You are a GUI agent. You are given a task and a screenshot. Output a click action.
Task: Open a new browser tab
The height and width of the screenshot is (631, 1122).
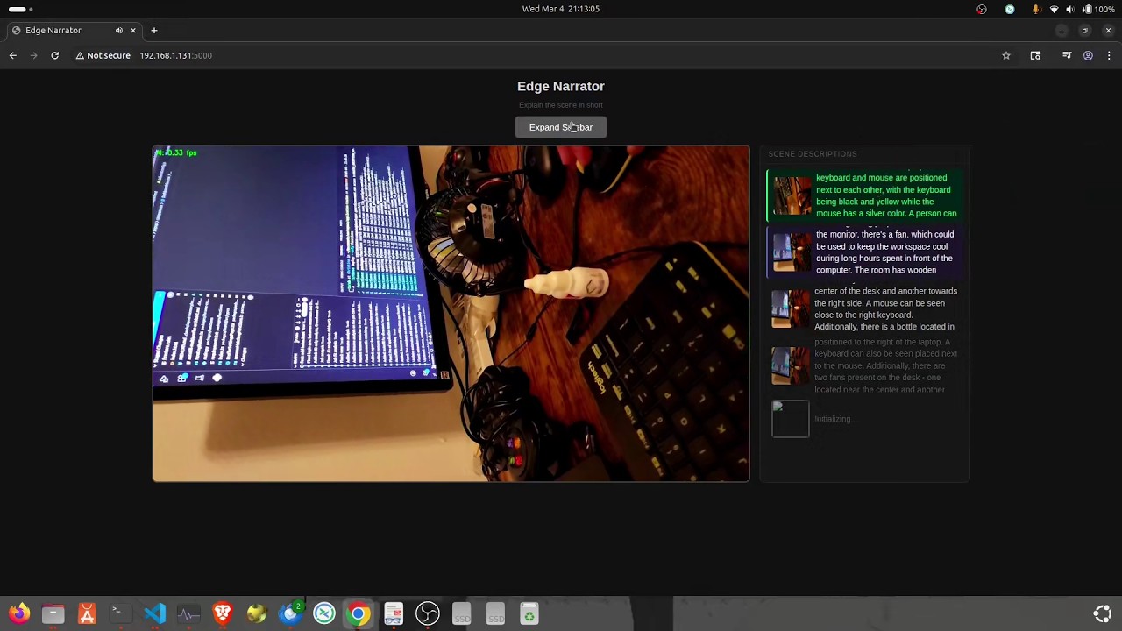point(154,31)
